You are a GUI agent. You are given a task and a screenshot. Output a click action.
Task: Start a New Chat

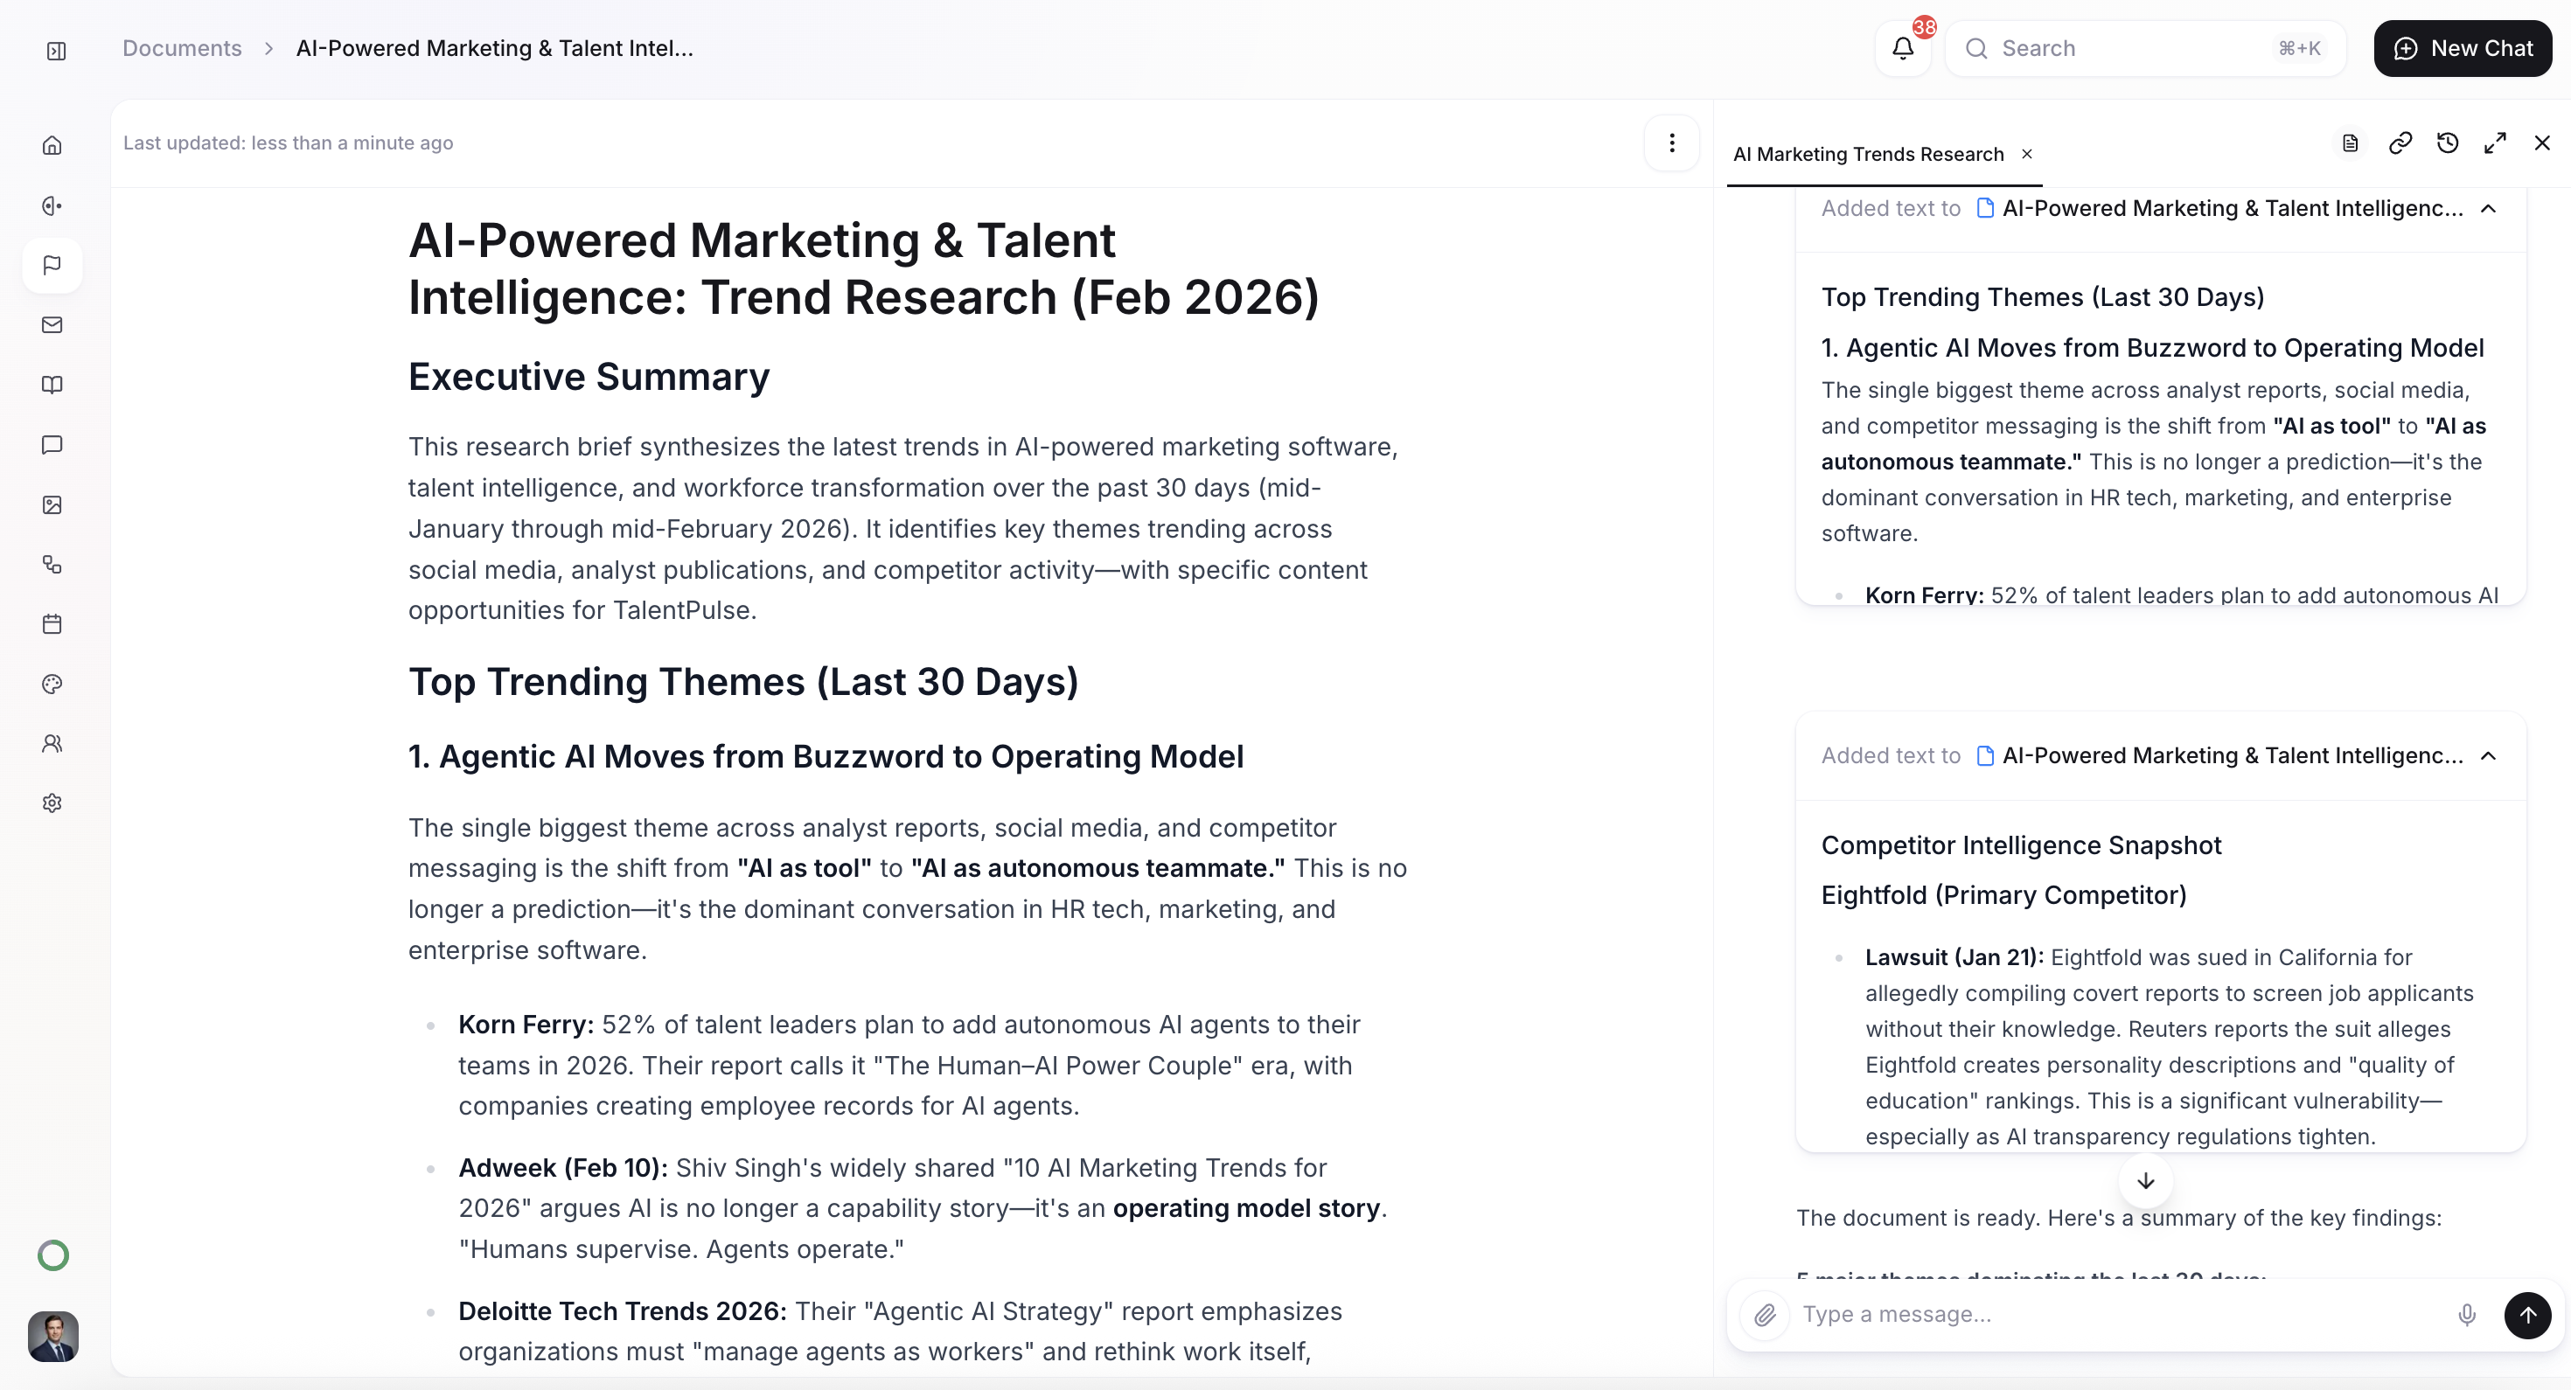coord(2463,48)
